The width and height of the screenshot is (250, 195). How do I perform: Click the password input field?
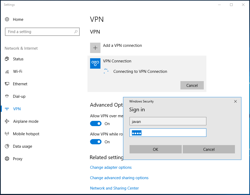[x=168, y=133]
